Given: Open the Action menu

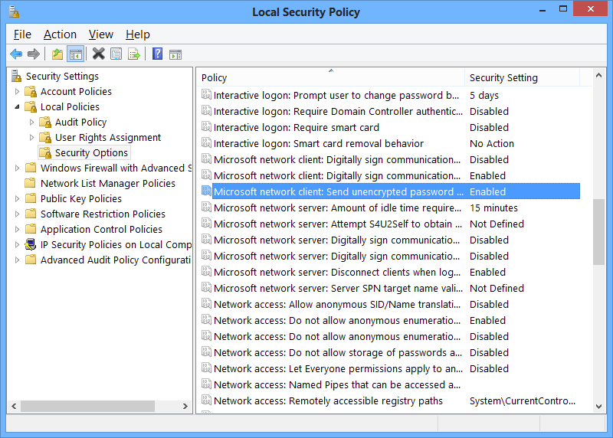Looking at the screenshot, I should (x=60, y=34).
